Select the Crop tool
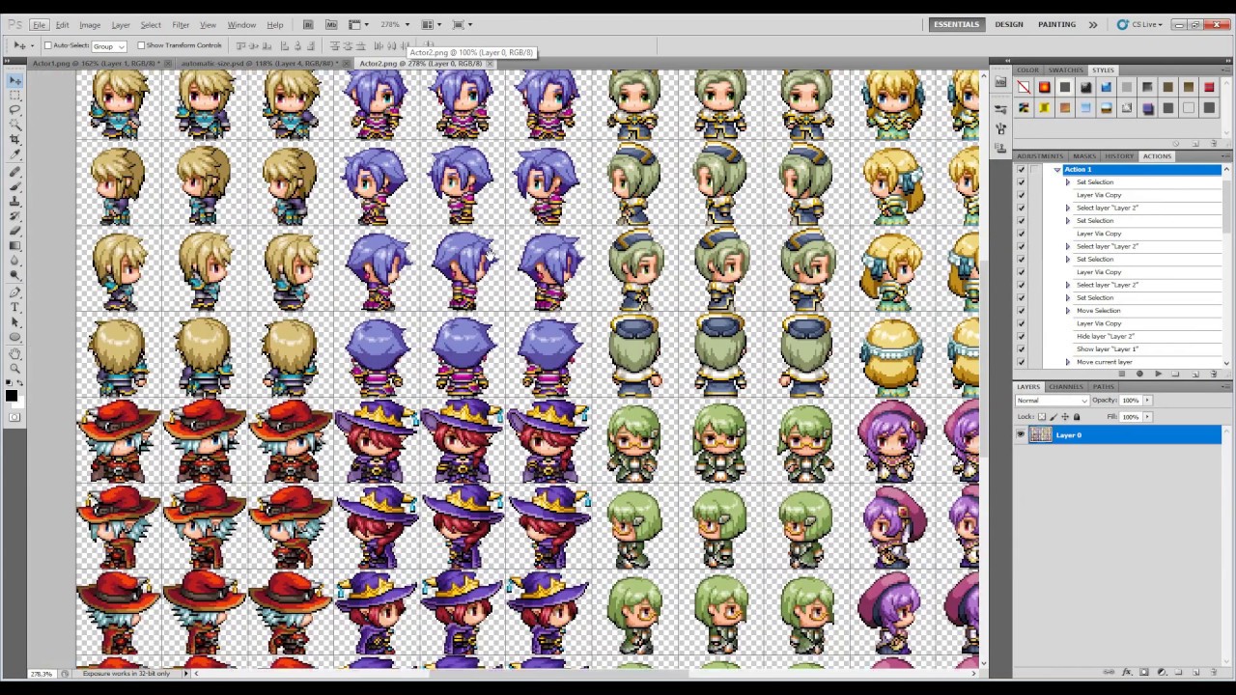The height and width of the screenshot is (695, 1236). (x=15, y=140)
